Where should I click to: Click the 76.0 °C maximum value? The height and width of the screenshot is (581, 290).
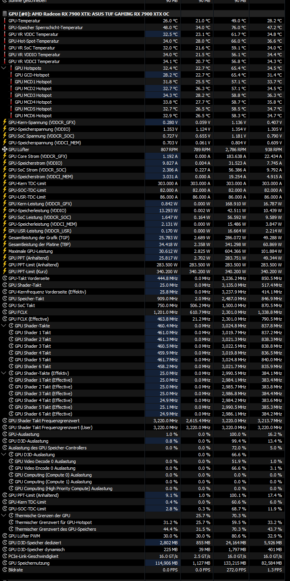tap(239, 27)
